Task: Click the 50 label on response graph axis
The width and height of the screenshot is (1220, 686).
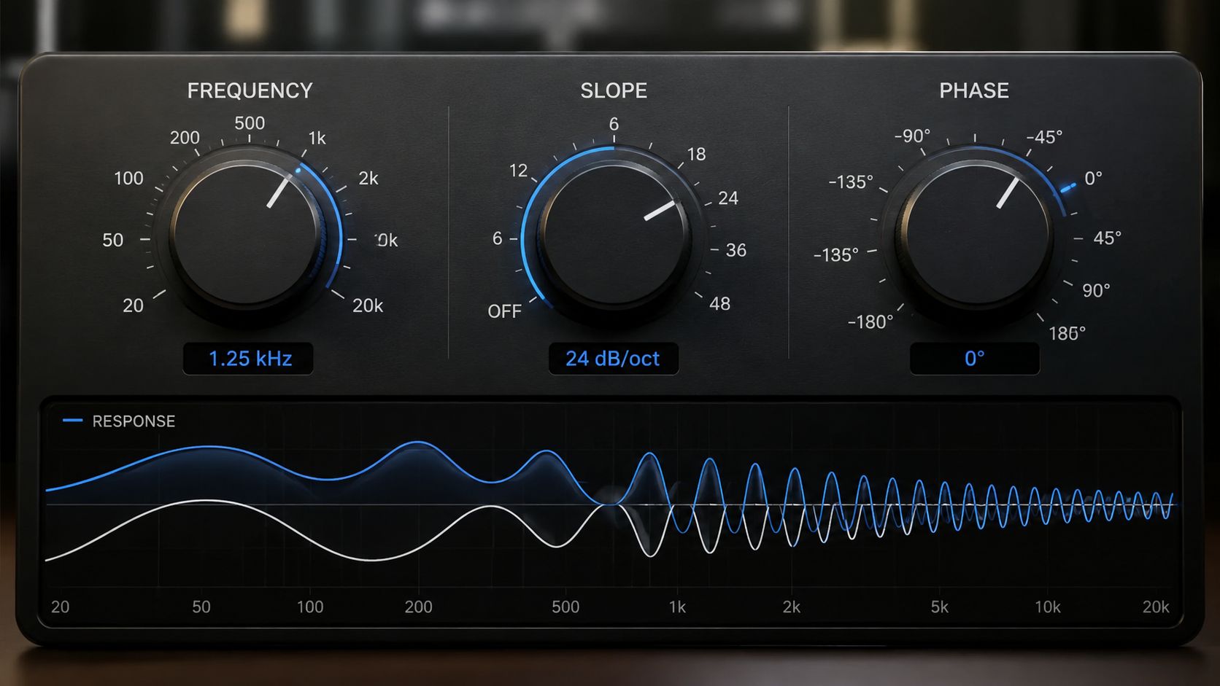Action: (201, 607)
